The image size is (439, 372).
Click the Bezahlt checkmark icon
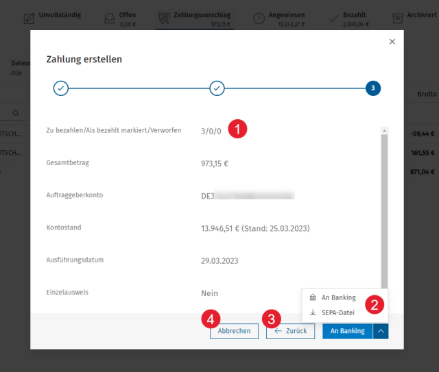coord(333,18)
